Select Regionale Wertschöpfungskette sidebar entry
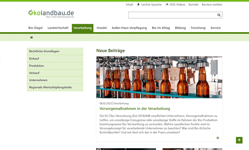Viewport: 249px width, 150px height. click(50, 87)
